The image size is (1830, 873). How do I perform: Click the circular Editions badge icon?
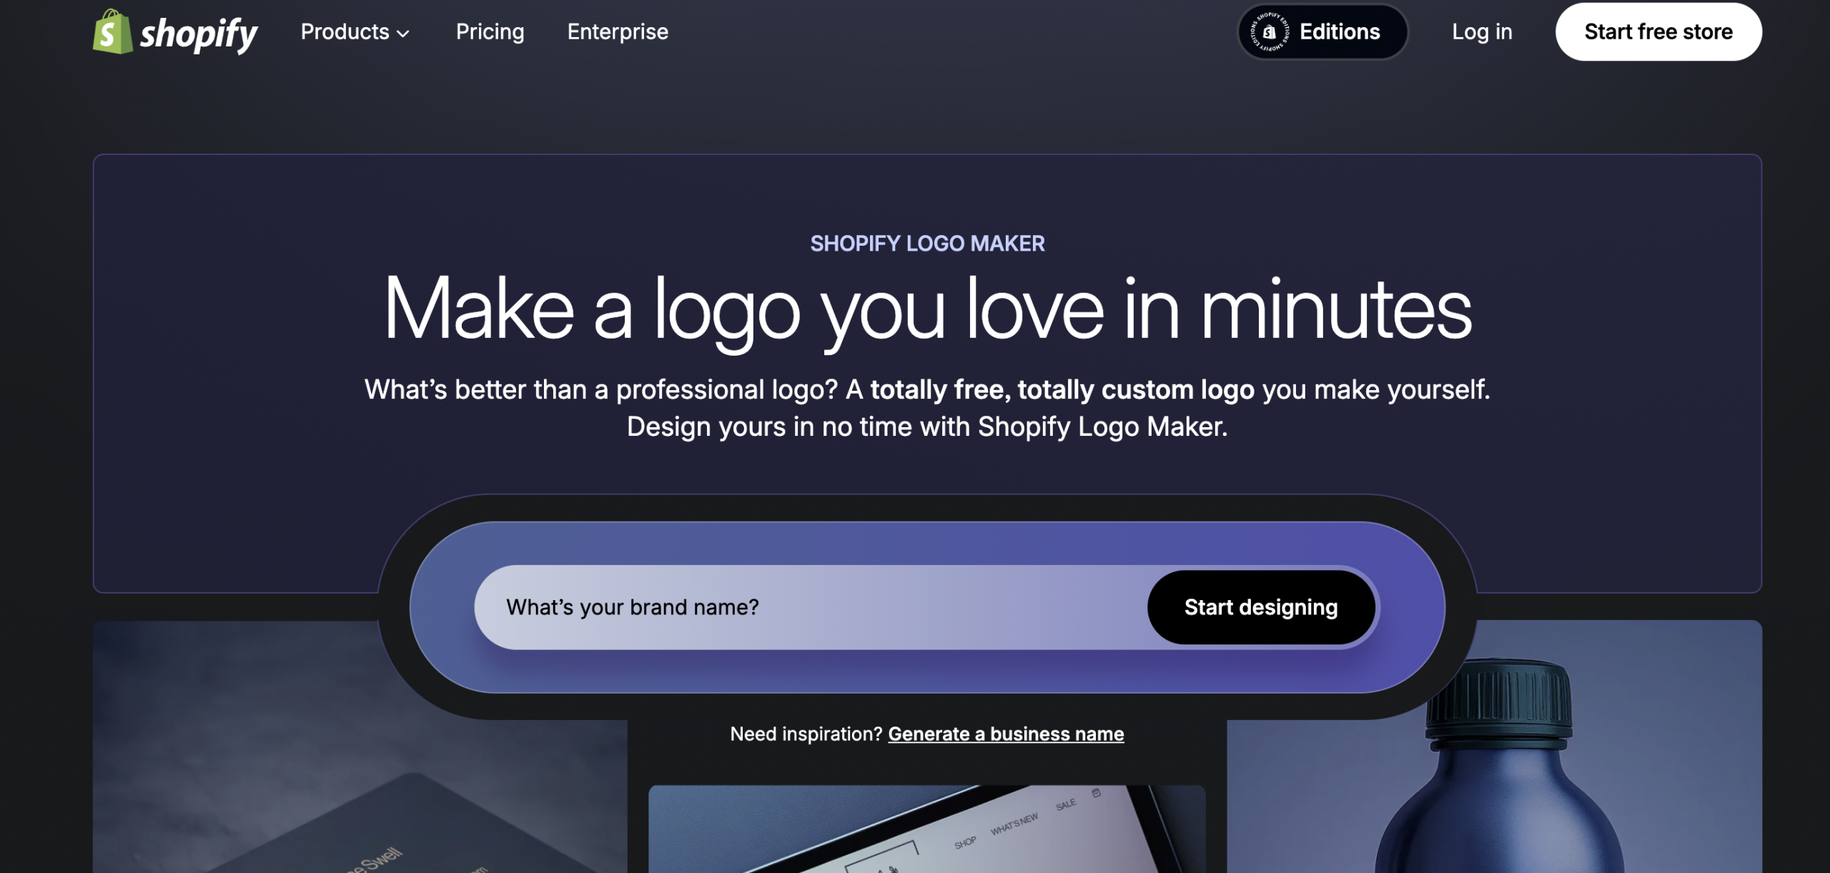[1269, 32]
